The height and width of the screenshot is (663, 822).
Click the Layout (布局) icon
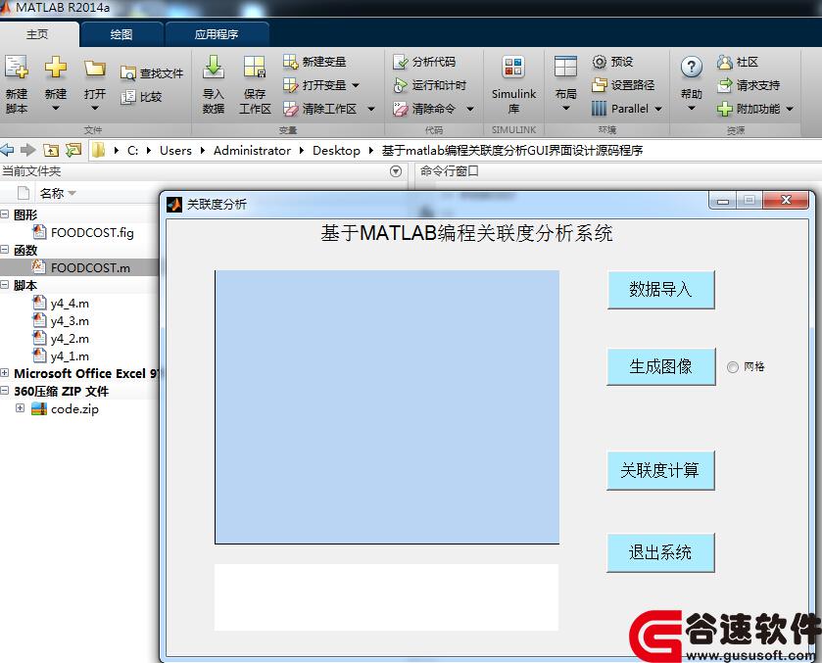(565, 67)
